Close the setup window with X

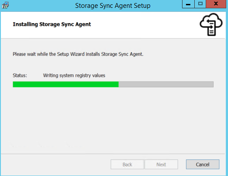216,4
